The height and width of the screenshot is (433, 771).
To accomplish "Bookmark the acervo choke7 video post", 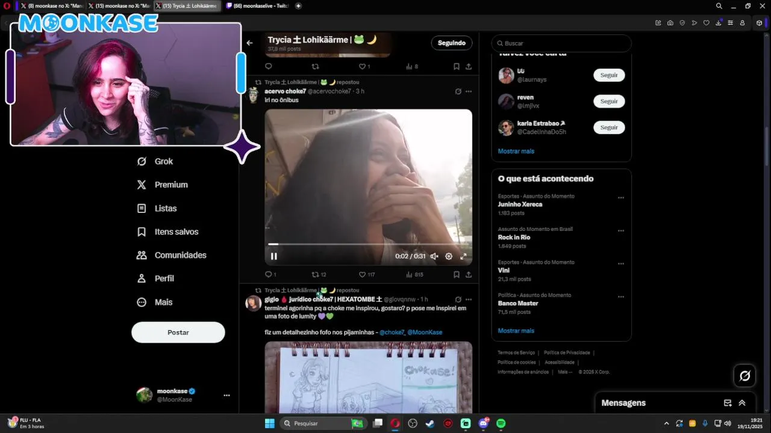I will (x=457, y=275).
